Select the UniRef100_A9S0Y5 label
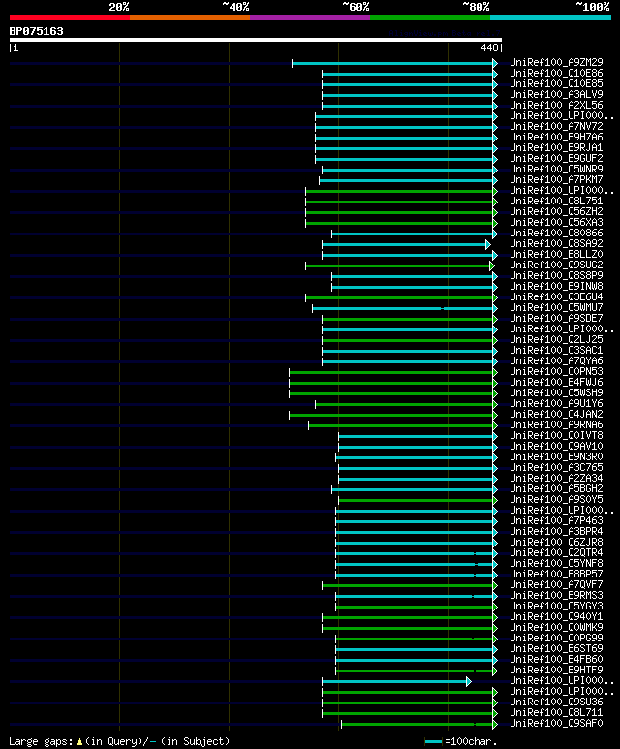 (556, 500)
